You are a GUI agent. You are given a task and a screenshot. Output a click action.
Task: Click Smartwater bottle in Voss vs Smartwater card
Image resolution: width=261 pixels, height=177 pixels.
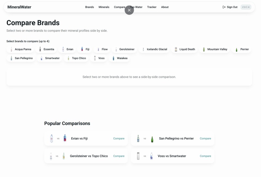(152, 156)
